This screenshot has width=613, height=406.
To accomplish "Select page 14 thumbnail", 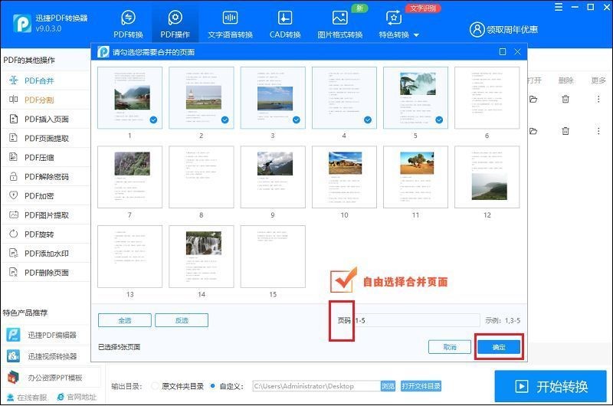I will click(202, 257).
